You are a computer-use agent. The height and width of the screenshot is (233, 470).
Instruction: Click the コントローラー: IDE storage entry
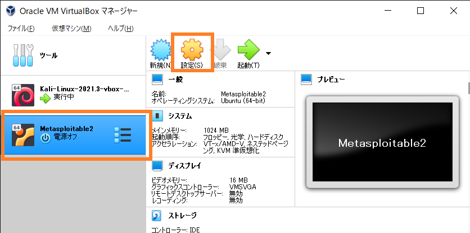tap(175, 230)
